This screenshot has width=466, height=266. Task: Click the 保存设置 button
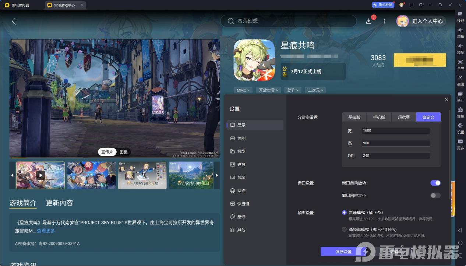tap(343, 252)
